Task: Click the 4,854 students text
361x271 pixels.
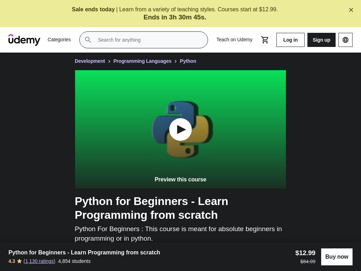Action: click(x=74, y=261)
